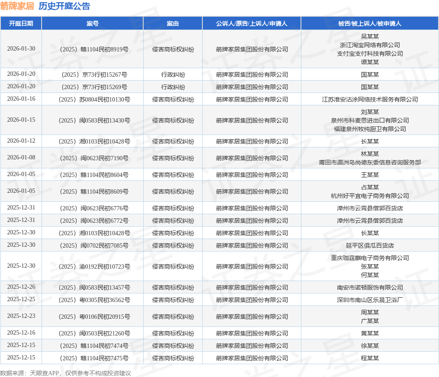Viewport: 439px width, 377px height.
Task: Click defendant 占某某
Action: [370, 187]
